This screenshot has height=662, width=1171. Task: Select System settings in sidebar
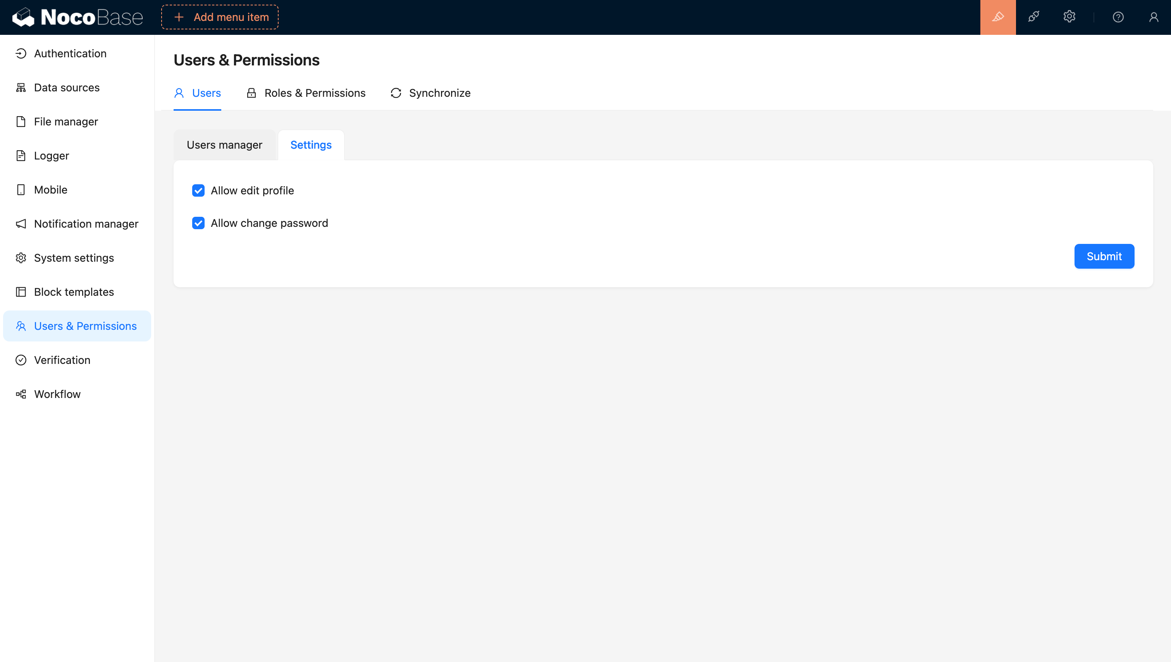point(74,258)
